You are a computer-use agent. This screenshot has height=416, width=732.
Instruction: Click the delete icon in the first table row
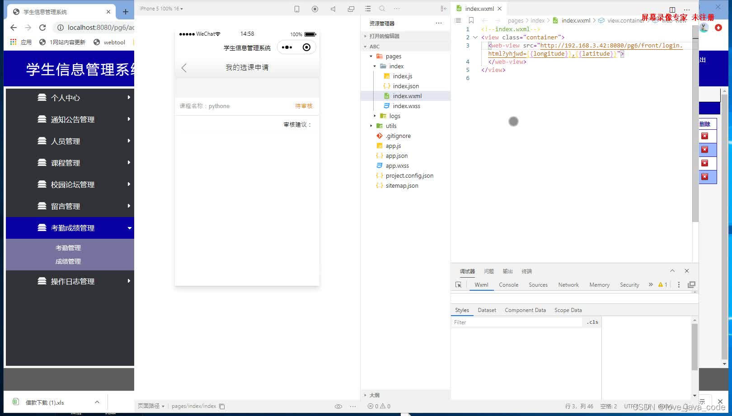pos(704,136)
